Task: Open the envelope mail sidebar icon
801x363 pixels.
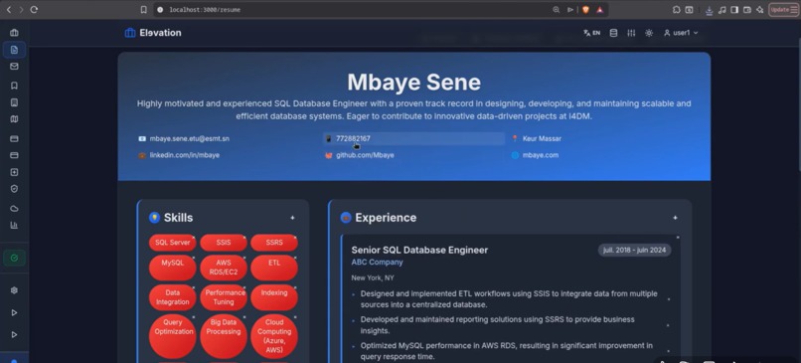Action: 14,67
